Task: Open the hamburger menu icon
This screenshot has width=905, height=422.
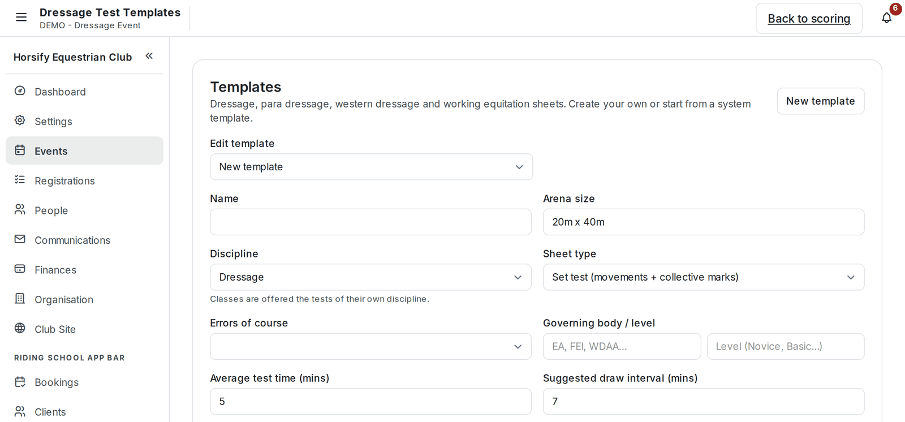Action: [21, 18]
